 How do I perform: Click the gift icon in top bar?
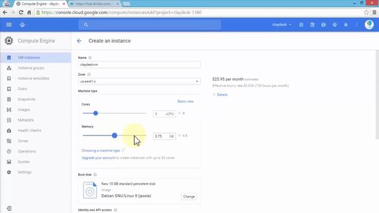click(x=301, y=25)
